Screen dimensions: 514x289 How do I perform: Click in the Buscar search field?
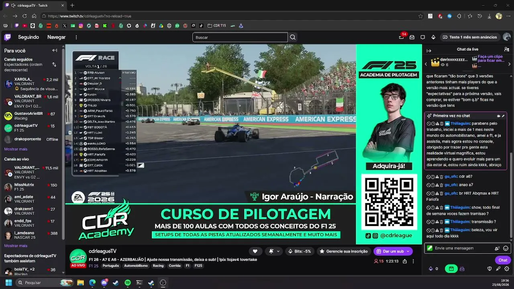(240, 37)
